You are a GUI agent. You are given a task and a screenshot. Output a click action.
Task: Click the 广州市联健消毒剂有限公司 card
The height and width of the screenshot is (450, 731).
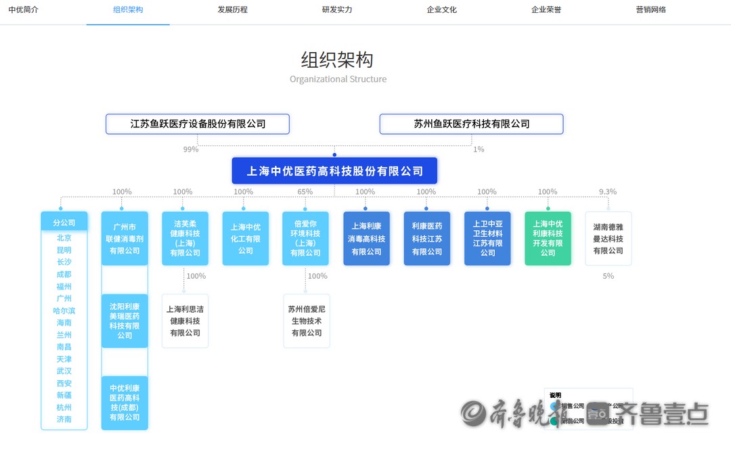point(125,239)
